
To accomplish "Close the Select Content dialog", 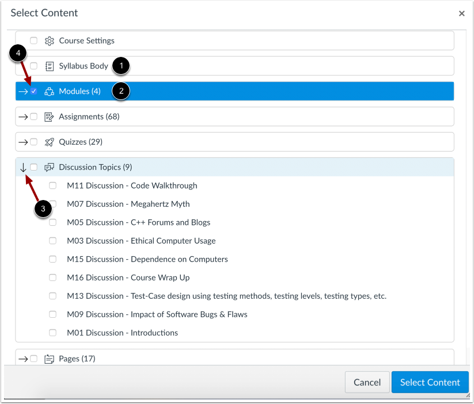I will [461, 13].
